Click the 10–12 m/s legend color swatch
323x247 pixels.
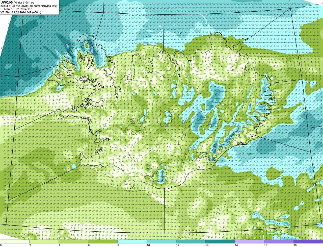tap(161, 242)
